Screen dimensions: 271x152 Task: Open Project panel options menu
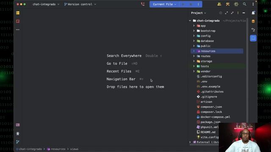pyautogui.click(x=238, y=13)
